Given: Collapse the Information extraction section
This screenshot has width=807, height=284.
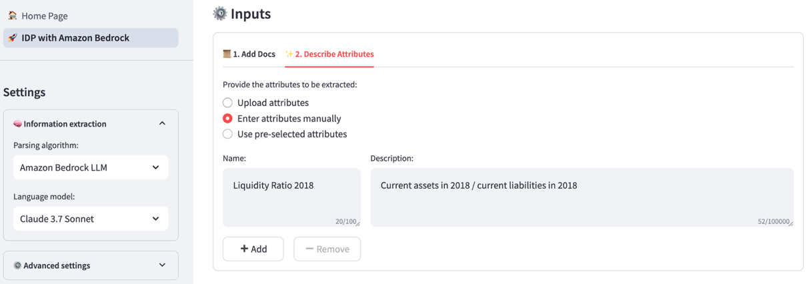Looking at the screenshot, I should point(162,124).
